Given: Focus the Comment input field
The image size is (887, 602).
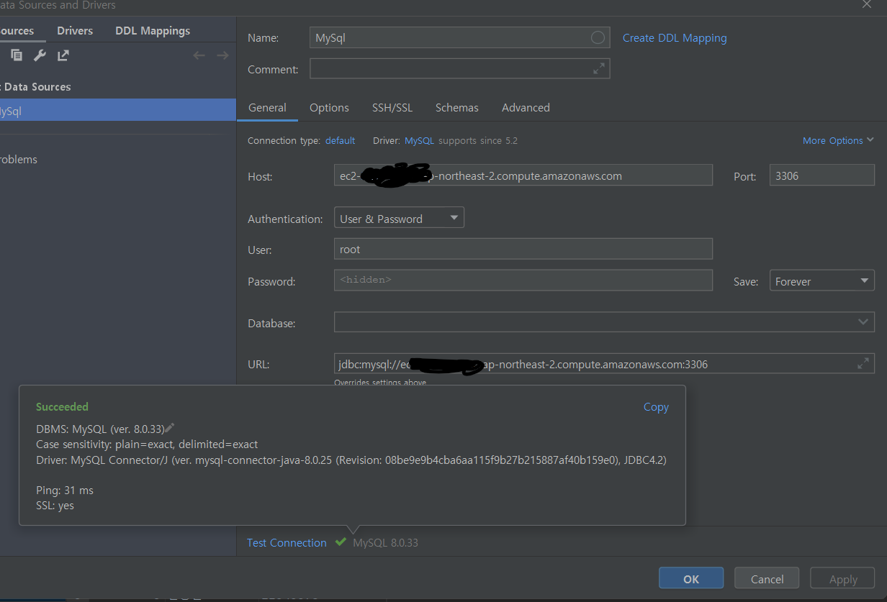Looking at the screenshot, I should point(459,69).
